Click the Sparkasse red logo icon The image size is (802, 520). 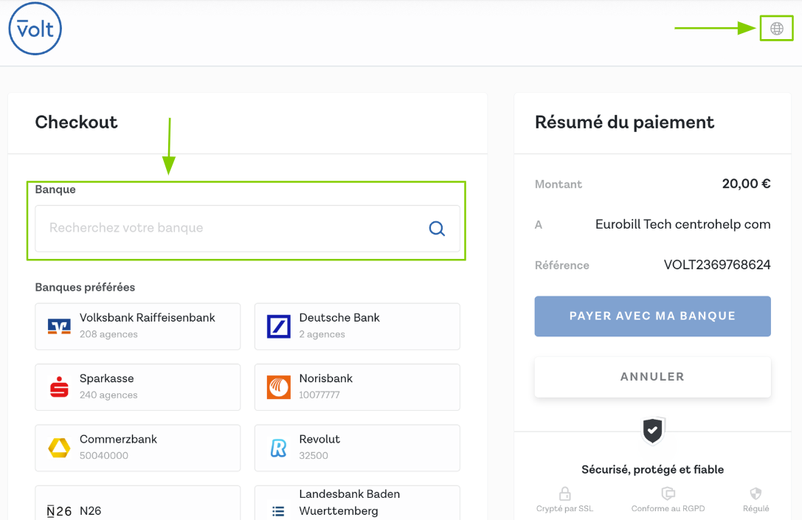[x=59, y=386]
